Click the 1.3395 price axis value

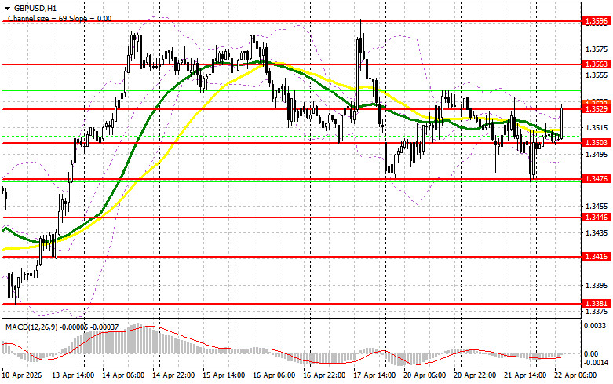597,286
